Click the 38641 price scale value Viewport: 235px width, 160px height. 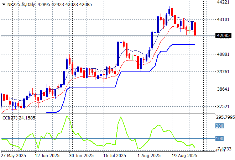tap(223, 89)
